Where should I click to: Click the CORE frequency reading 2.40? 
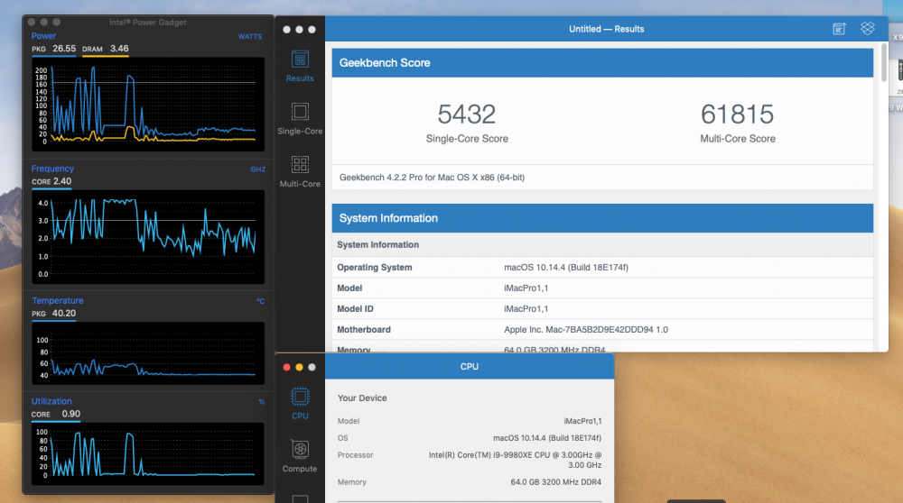[62, 182]
